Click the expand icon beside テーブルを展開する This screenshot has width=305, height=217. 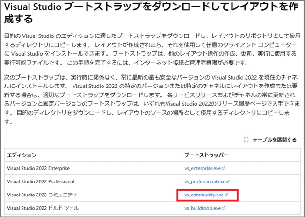246,140
